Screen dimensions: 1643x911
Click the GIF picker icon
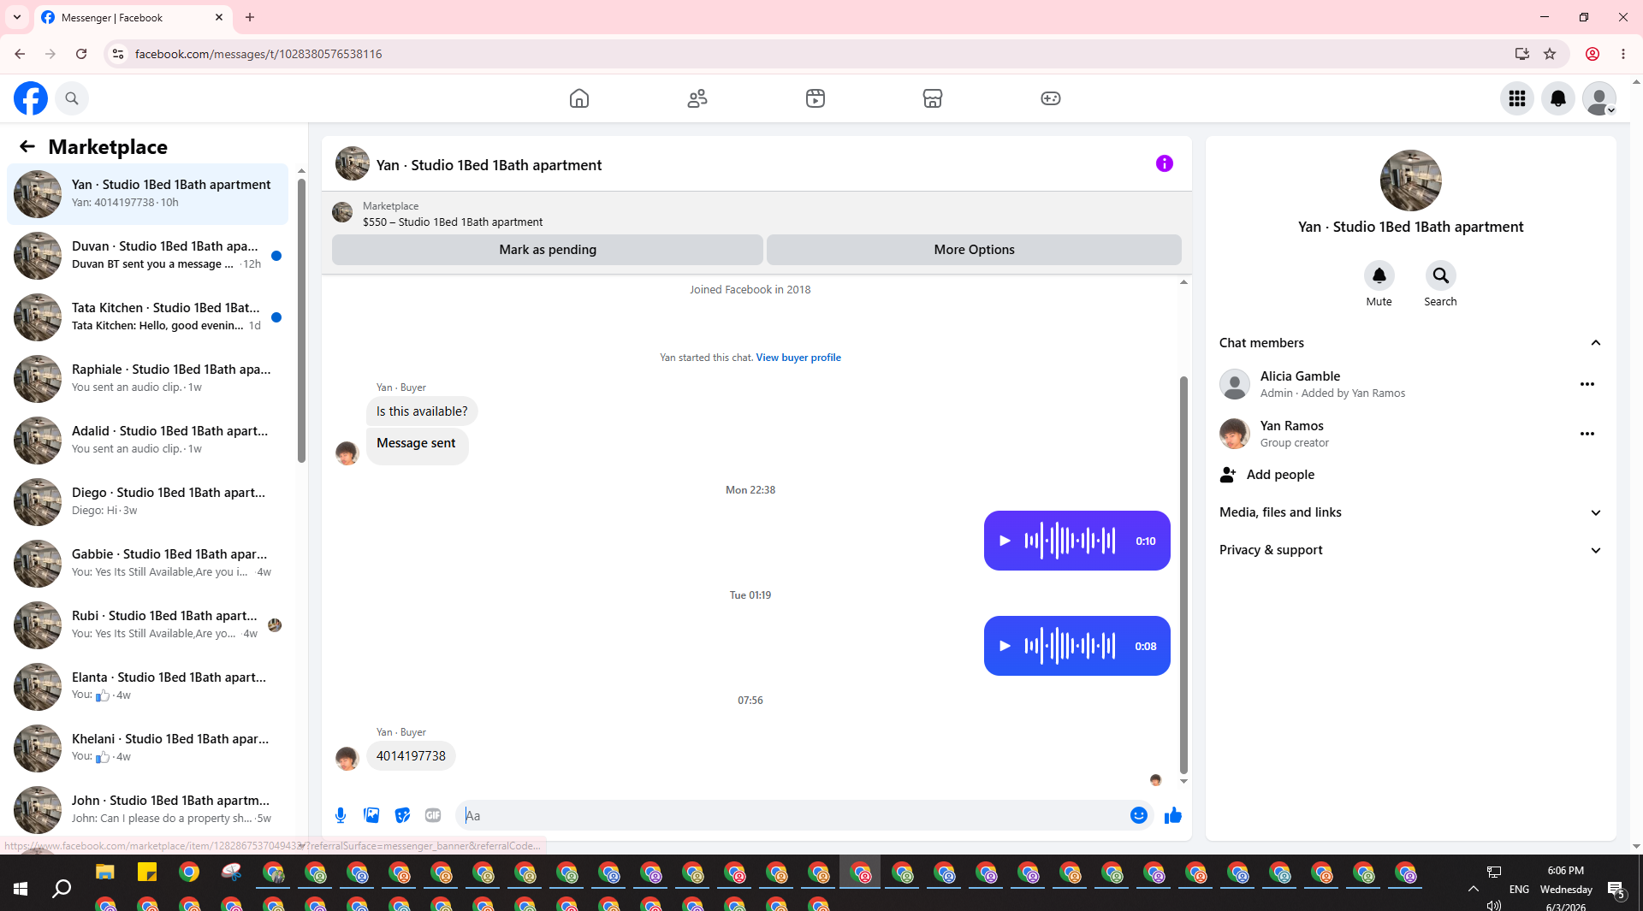(433, 815)
